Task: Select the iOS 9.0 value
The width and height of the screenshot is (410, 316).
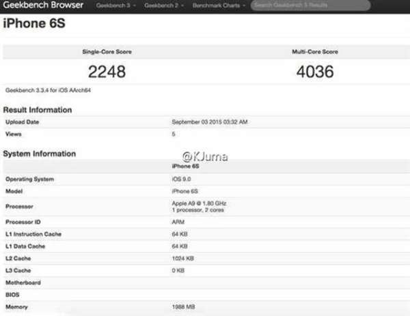Action: 181,179
